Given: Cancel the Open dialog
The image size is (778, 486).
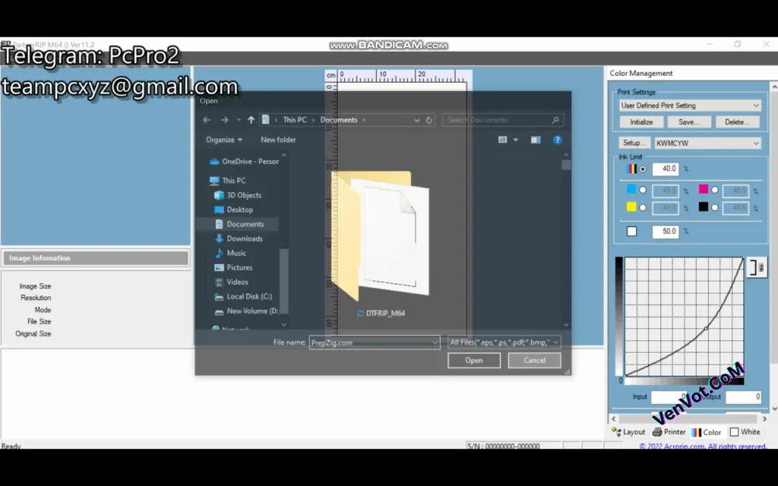Looking at the screenshot, I should coord(534,361).
